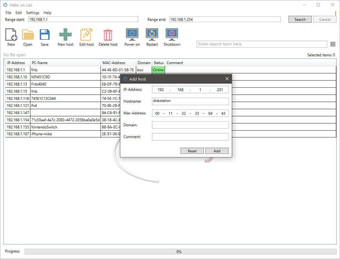Click the Delete host trash icon
340x259 pixels.
click(108, 35)
